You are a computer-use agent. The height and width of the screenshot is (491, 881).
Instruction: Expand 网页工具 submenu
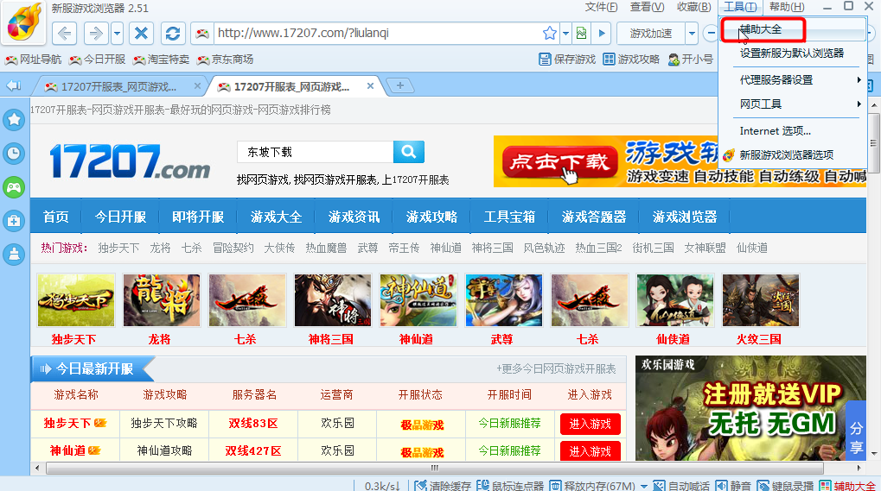coord(792,104)
